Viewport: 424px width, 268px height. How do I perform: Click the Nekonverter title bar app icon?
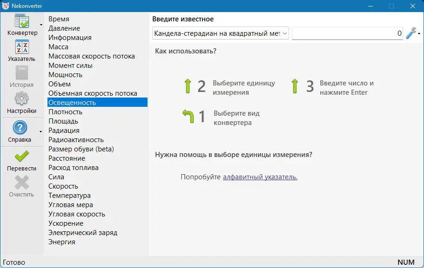(x=6, y=6)
